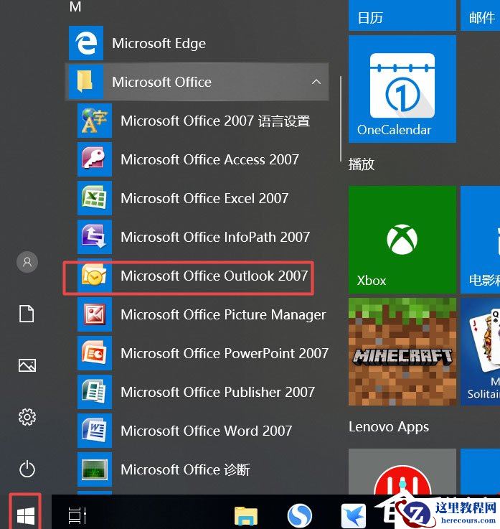Select the 'Microsoft Office Word 2007' label
Viewport: 500px width, 529px height.
pos(207,431)
